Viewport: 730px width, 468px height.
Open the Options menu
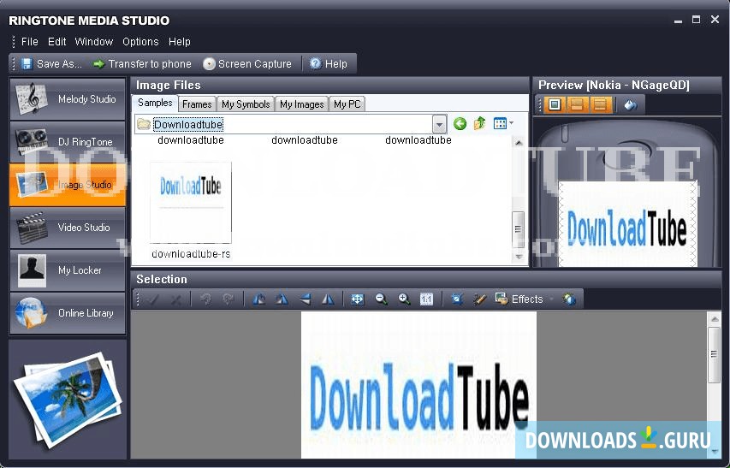140,42
